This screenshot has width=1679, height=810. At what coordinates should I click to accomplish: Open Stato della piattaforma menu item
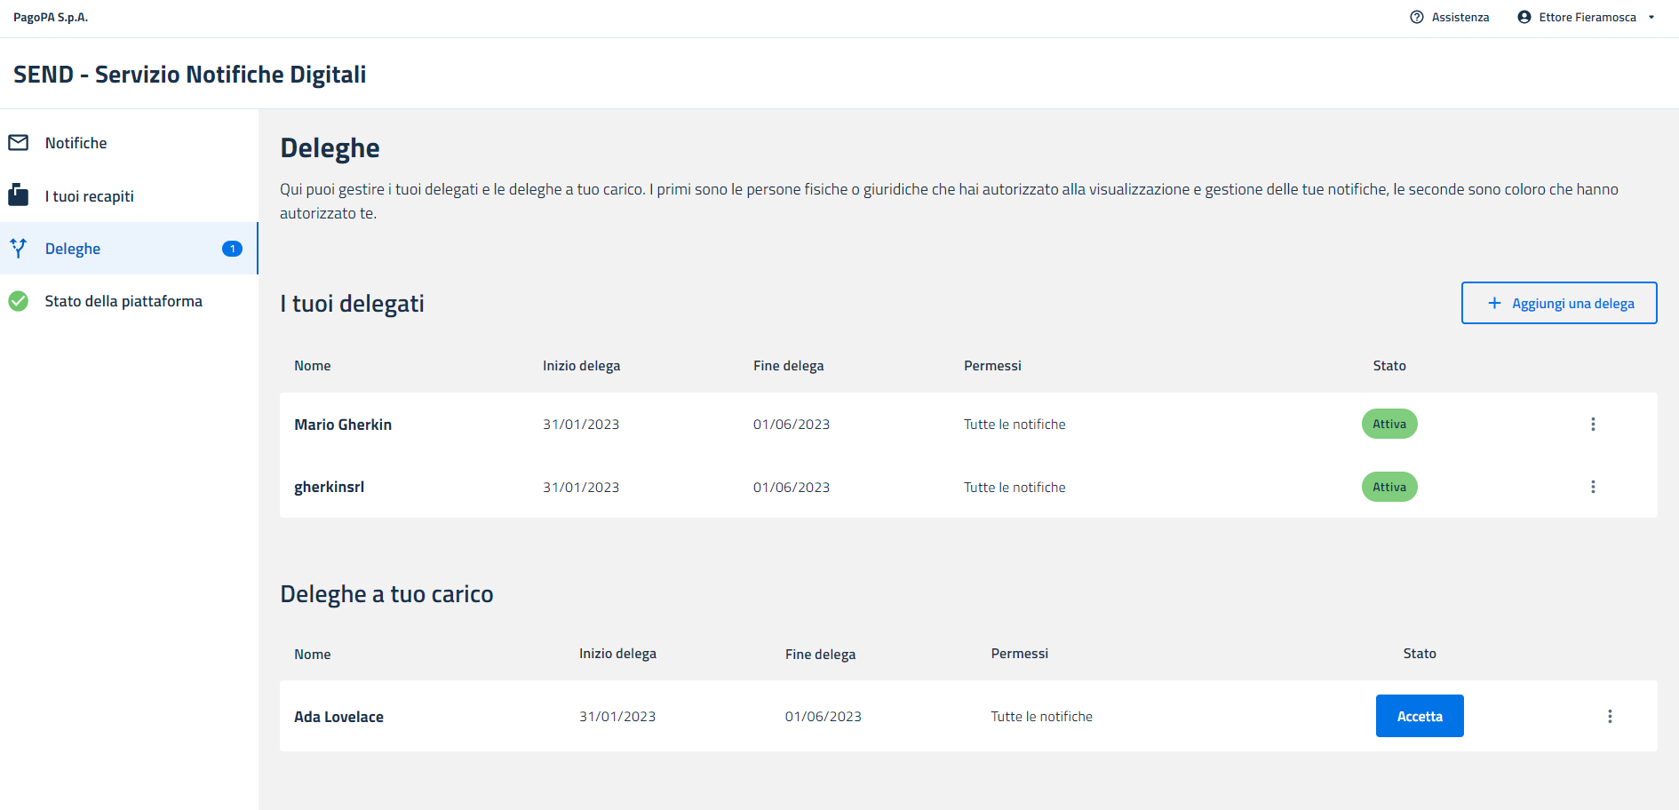pyautogui.click(x=123, y=301)
